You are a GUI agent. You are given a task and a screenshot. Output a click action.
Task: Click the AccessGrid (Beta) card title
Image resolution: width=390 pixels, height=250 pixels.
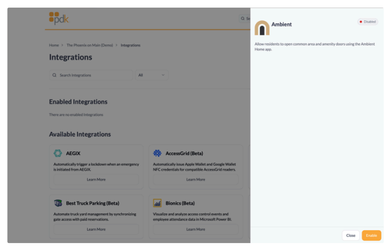point(185,153)
